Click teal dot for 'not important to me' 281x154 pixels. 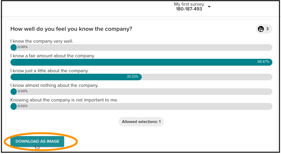coord(13,106)
